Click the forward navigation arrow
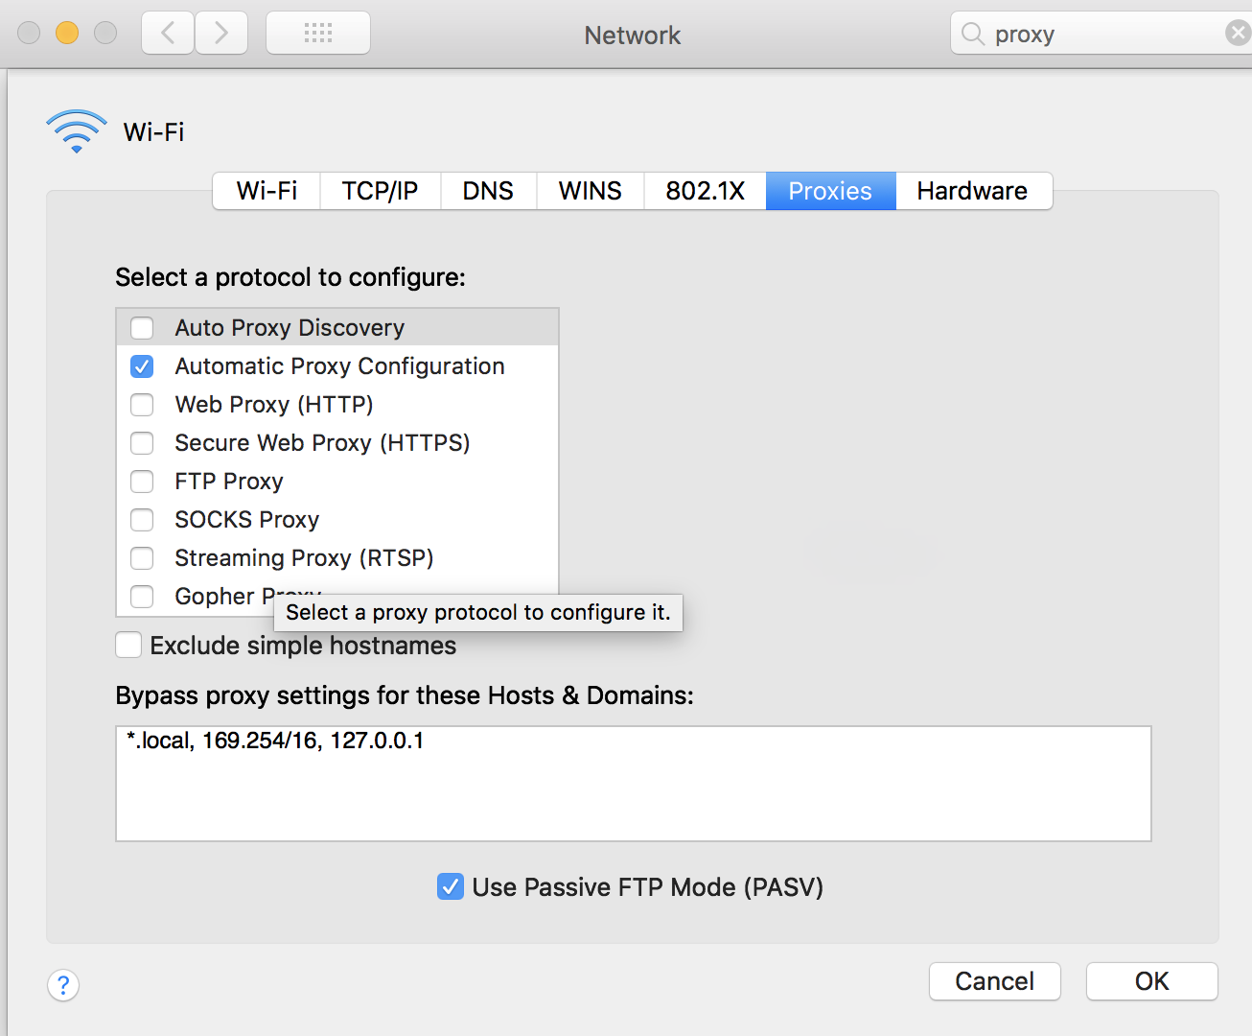 [x=220, y=32]
